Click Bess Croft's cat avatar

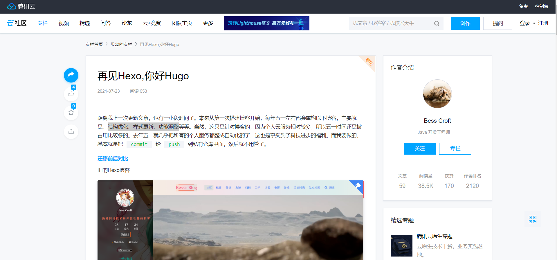pyautogui.click(x=437, y=94)
